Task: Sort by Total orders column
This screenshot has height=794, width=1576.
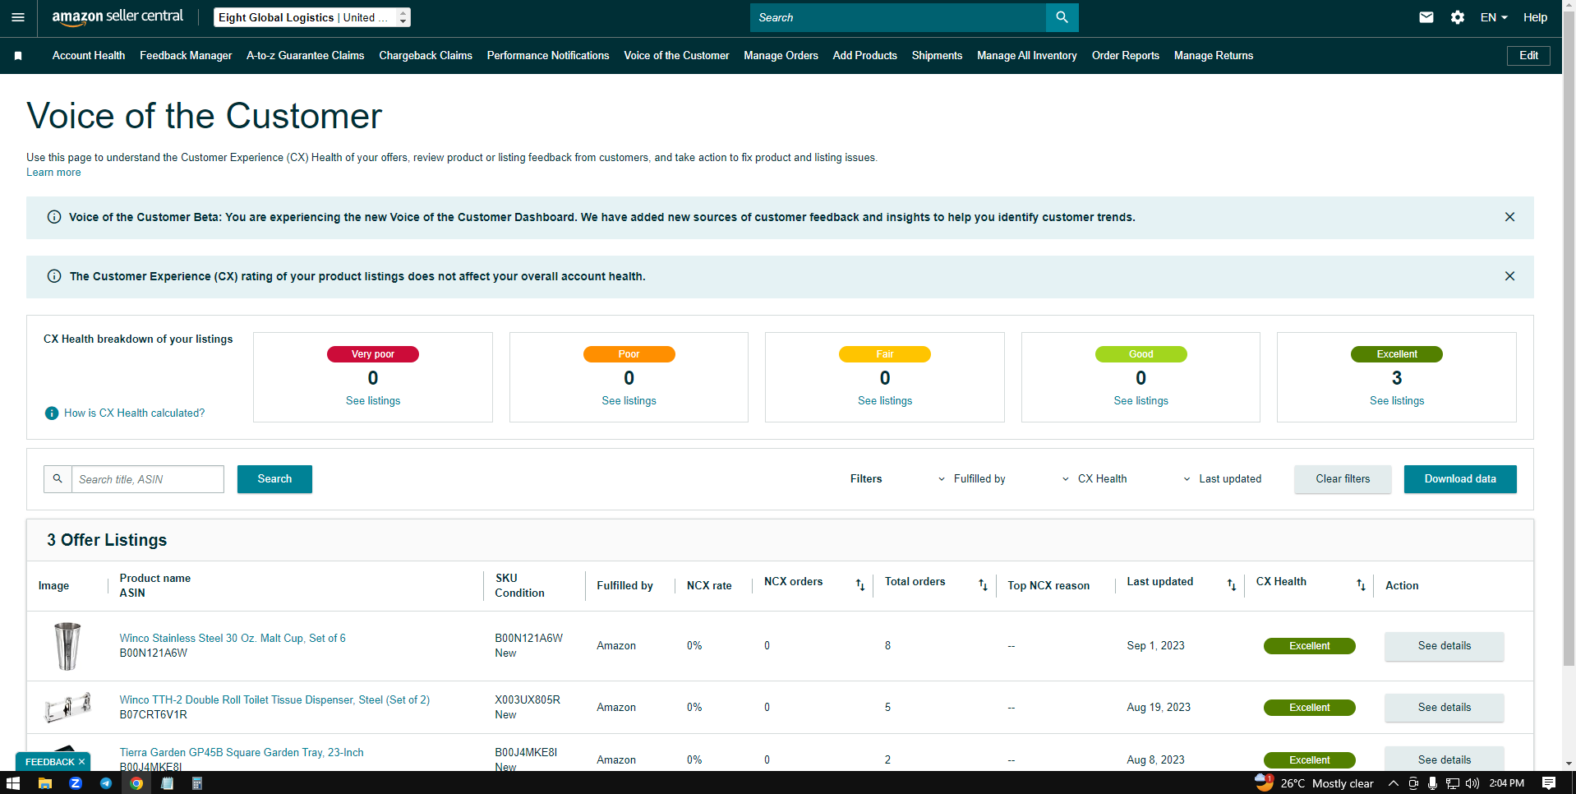Action: click(x=983, y=585)
